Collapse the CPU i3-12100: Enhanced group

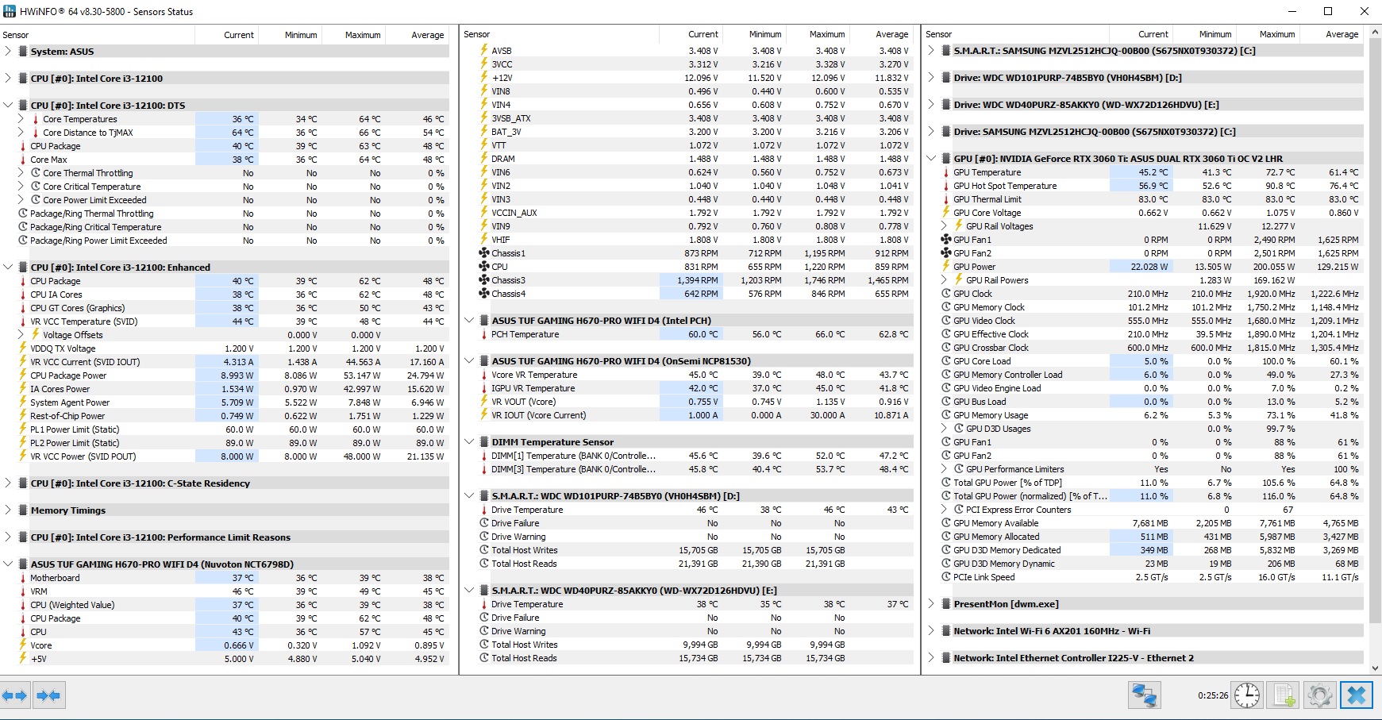pyautogui.click(x=8, y=268)
